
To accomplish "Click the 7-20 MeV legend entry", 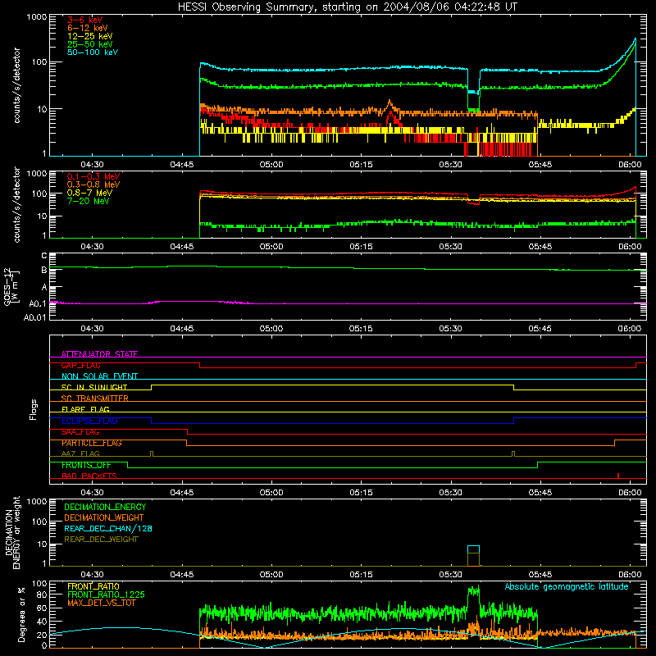I will [89, 201].
